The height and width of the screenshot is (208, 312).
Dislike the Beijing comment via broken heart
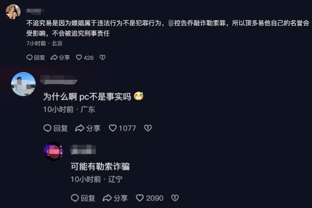(x=102, y=57)
